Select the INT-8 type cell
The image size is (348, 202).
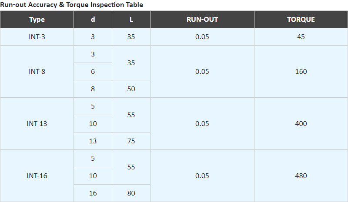37,72
